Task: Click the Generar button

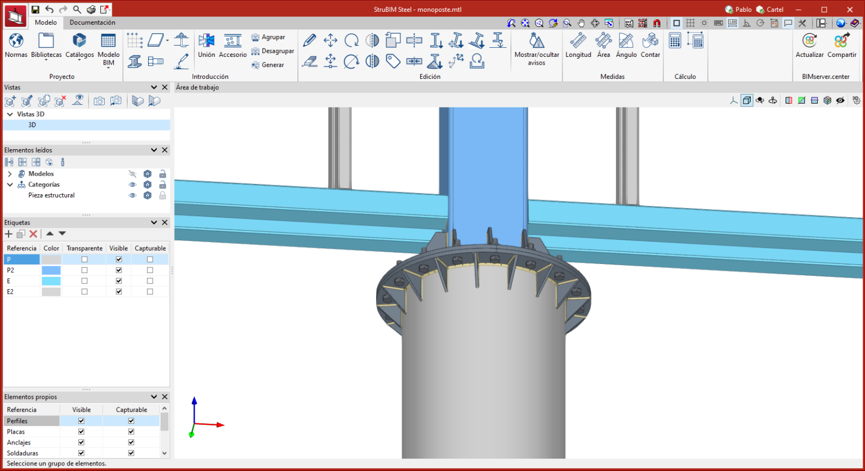Action: pos(272,65)
